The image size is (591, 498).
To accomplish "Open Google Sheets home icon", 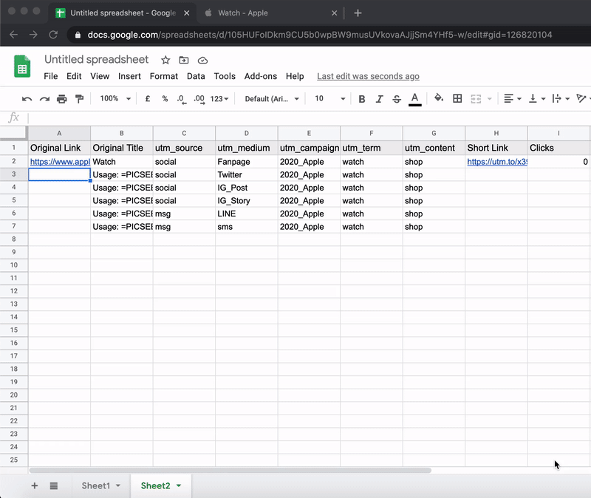I will (22, 66).
